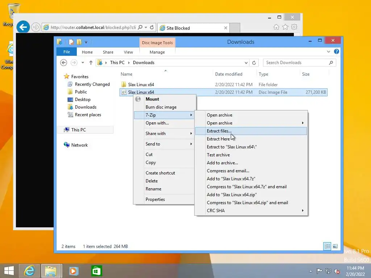Open the File ribbon tab
Viewport: 371px width, 278px height.
[67, 52]
